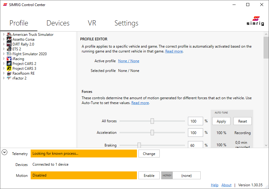The width and height of the screenshot is (269, 189).
Task: Apply the Auto-Tune values
Action: (221, 121)
